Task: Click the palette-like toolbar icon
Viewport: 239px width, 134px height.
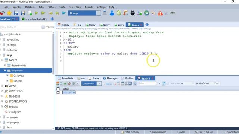Action: pyautogui.click(x=153, y=13)
